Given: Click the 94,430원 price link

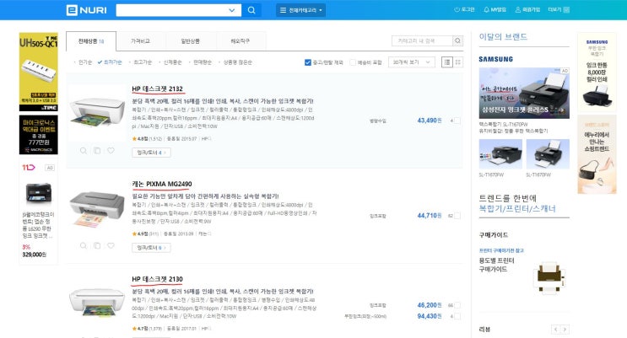Looking at the screenshot, I should coord(430,316).
